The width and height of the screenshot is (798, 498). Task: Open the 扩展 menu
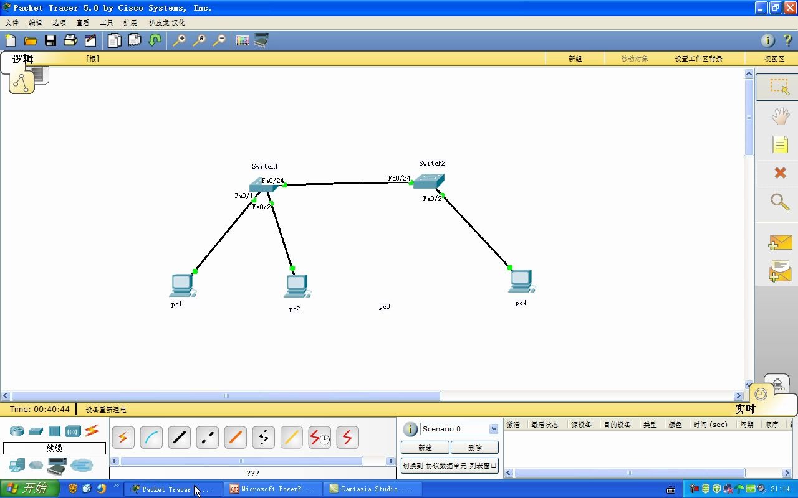coord(130,22)
